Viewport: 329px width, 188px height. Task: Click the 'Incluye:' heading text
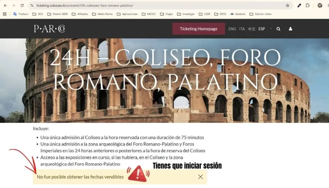41,129
